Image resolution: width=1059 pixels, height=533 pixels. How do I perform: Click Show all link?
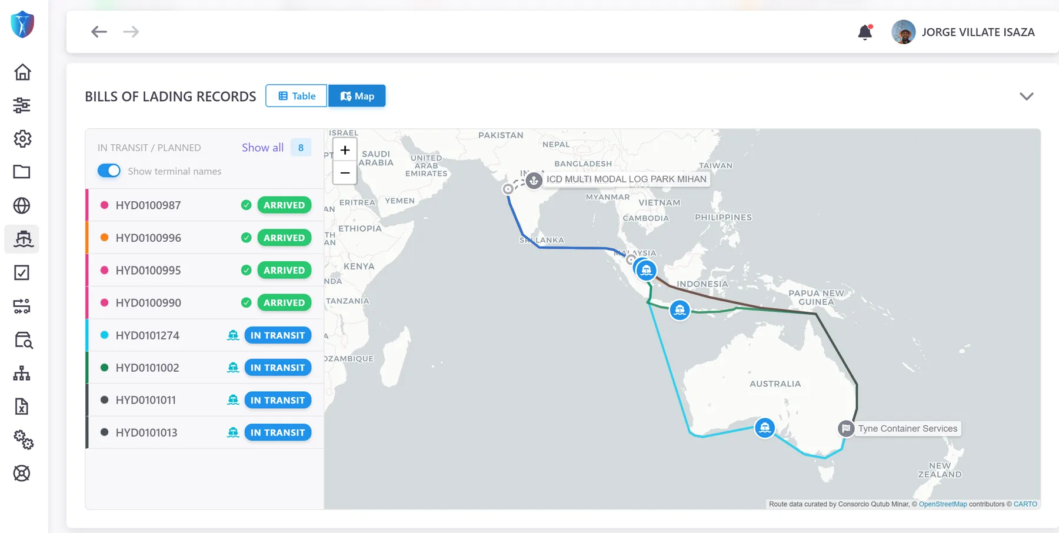point(262,148)
